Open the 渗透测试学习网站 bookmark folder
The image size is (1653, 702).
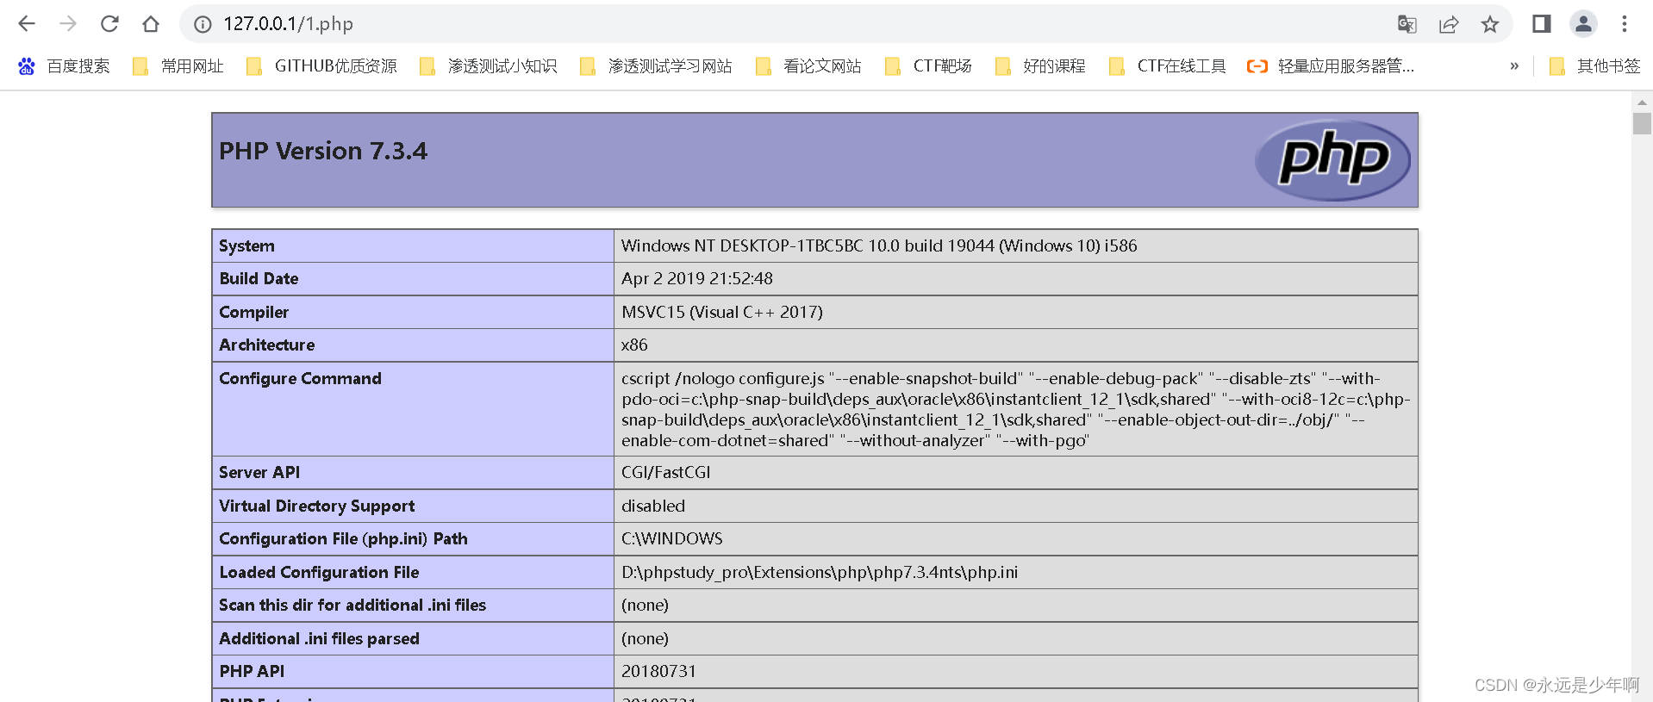(656, 66)
